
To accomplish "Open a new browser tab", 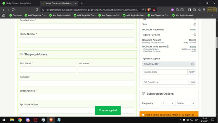I will point(82,3).
